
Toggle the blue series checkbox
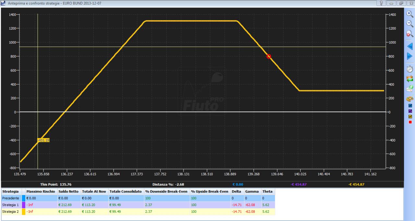(x=410, y=106)
